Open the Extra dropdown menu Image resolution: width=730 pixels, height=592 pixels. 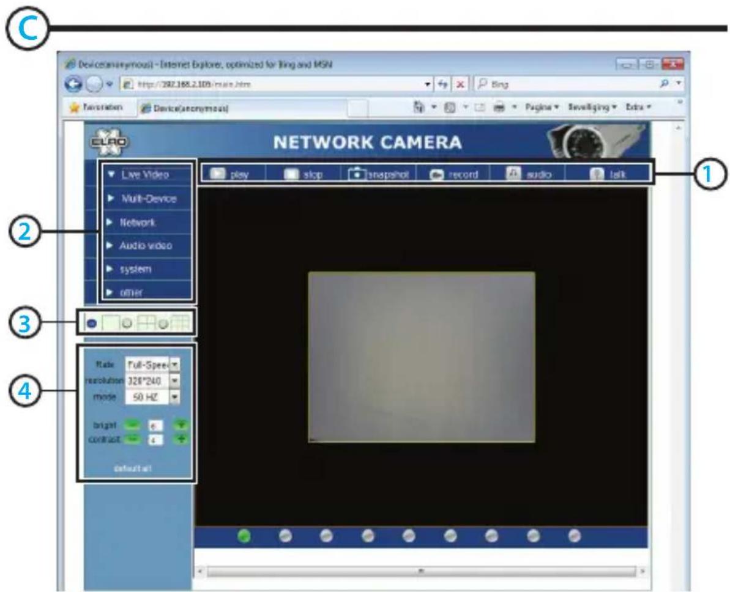(638, 107)
